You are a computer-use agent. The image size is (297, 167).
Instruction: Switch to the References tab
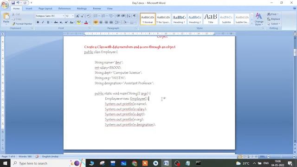point(65,8)
